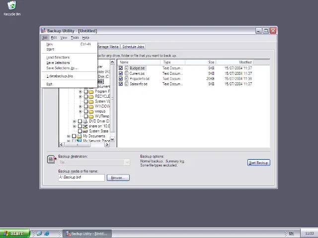Click the WINDOWS folder icon
The image size is (318, 238).
(91, 106)
